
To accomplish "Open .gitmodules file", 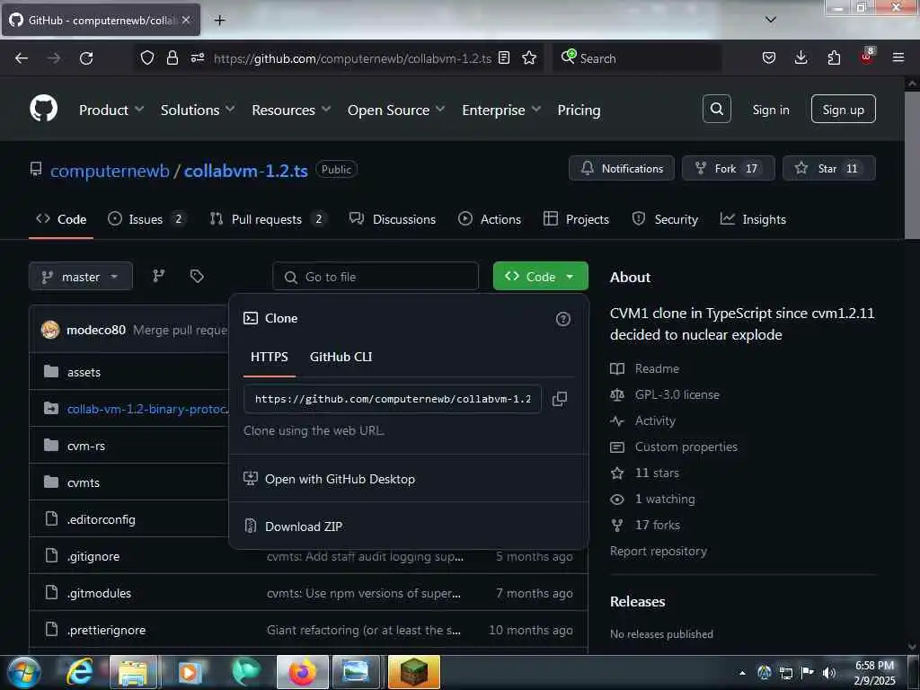I will click(99, 593).
